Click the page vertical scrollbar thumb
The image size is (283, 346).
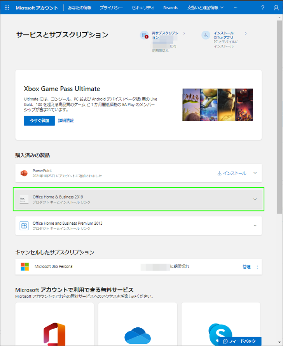point(280,117)
